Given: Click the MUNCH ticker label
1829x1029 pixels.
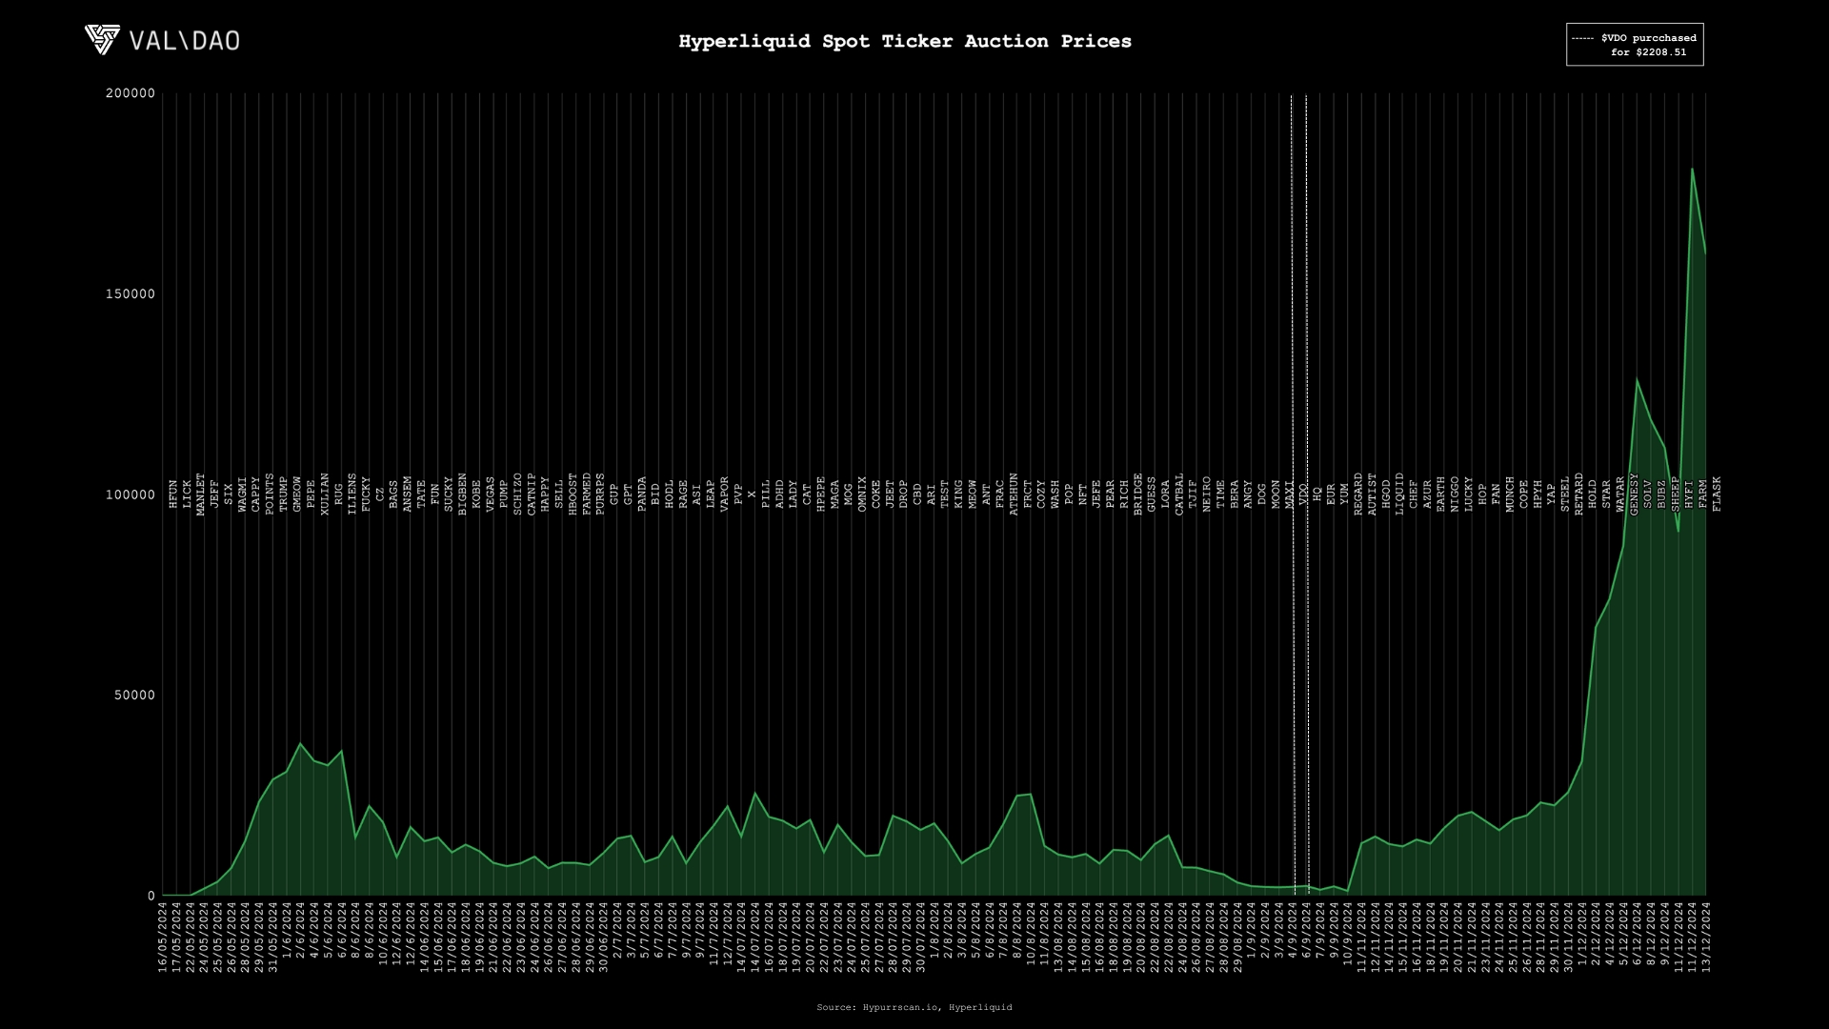Looking at the screenshot, I should coord(1511,494).
